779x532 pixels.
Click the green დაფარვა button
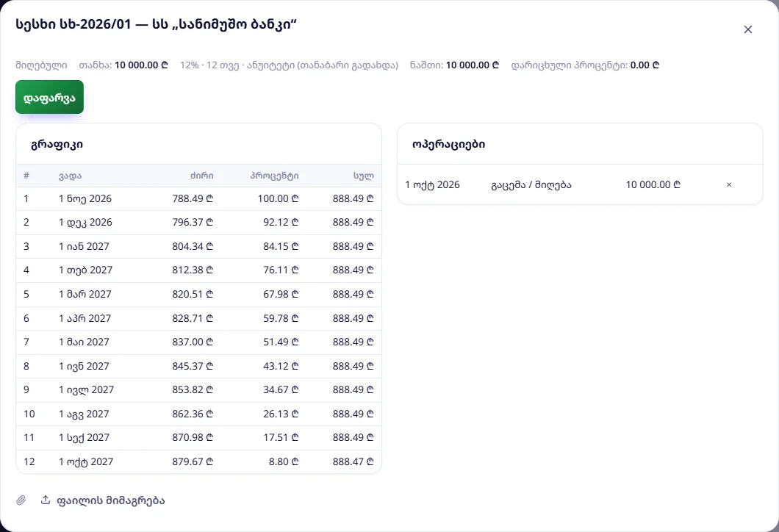pos(50,97)
